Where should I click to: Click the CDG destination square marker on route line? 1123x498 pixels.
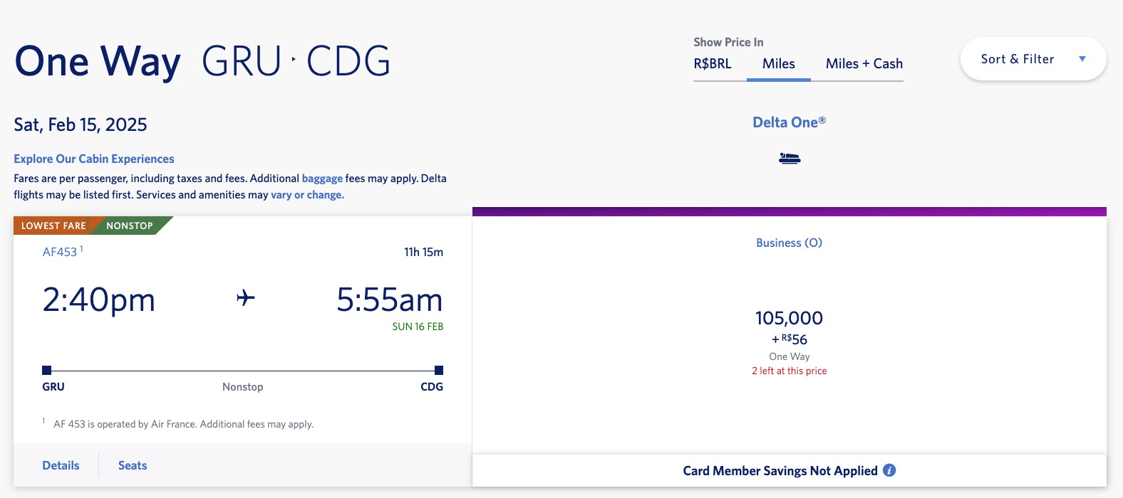click(x=439, y=370)
